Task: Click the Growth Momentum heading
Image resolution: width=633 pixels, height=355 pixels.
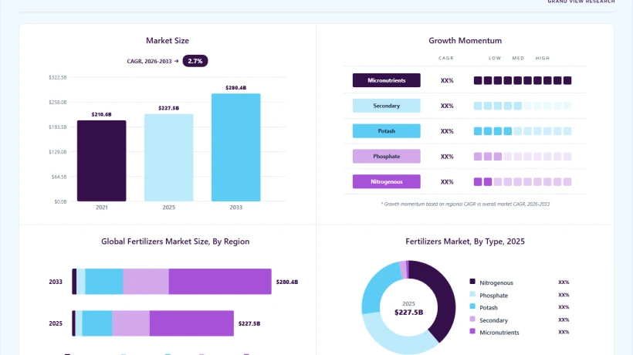Action: [x=465, y=40]
